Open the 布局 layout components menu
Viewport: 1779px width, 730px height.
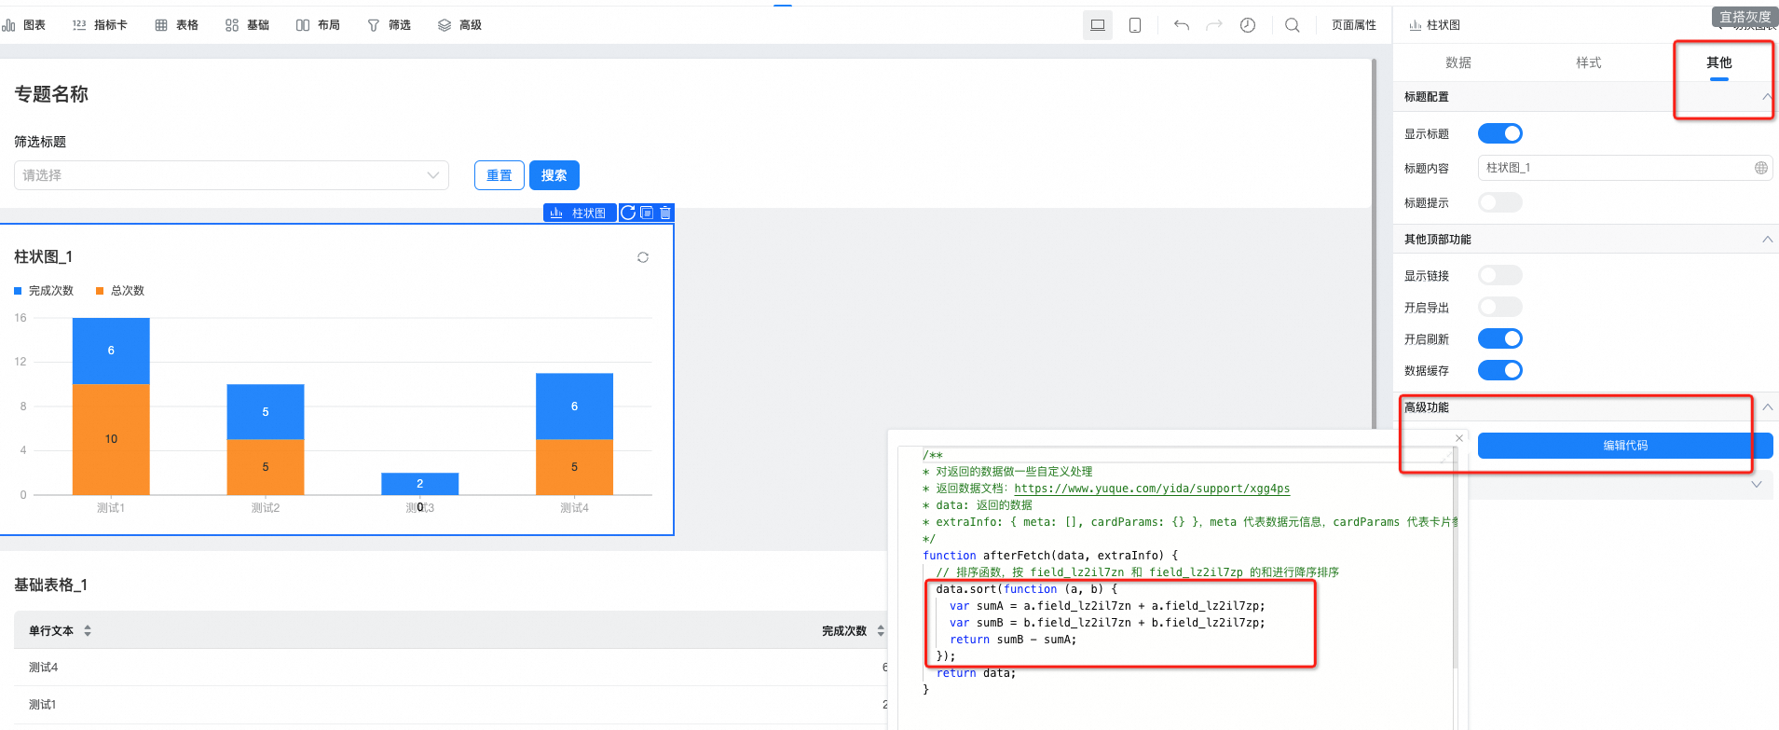click(x=318, y=25)
